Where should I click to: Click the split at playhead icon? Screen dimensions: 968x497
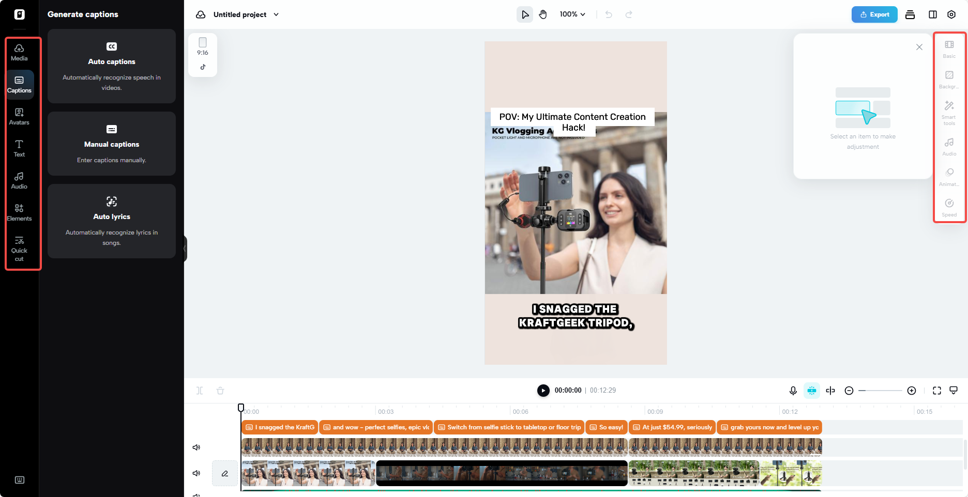point(830,391)
